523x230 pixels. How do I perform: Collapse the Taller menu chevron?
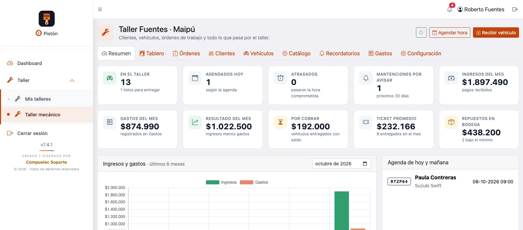[x=72, y=80]
